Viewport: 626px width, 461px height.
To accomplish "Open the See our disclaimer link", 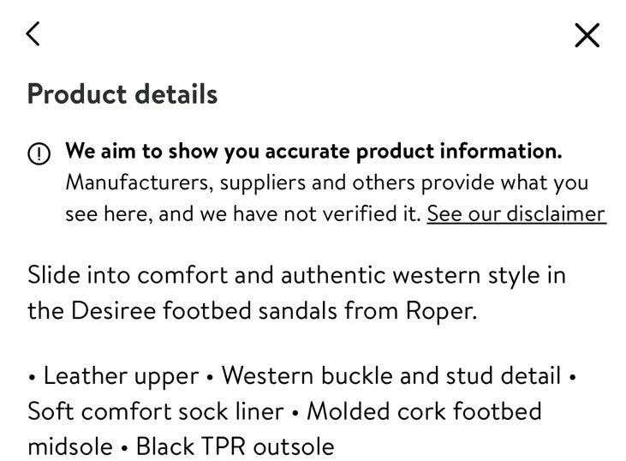I will pos(516,213).
